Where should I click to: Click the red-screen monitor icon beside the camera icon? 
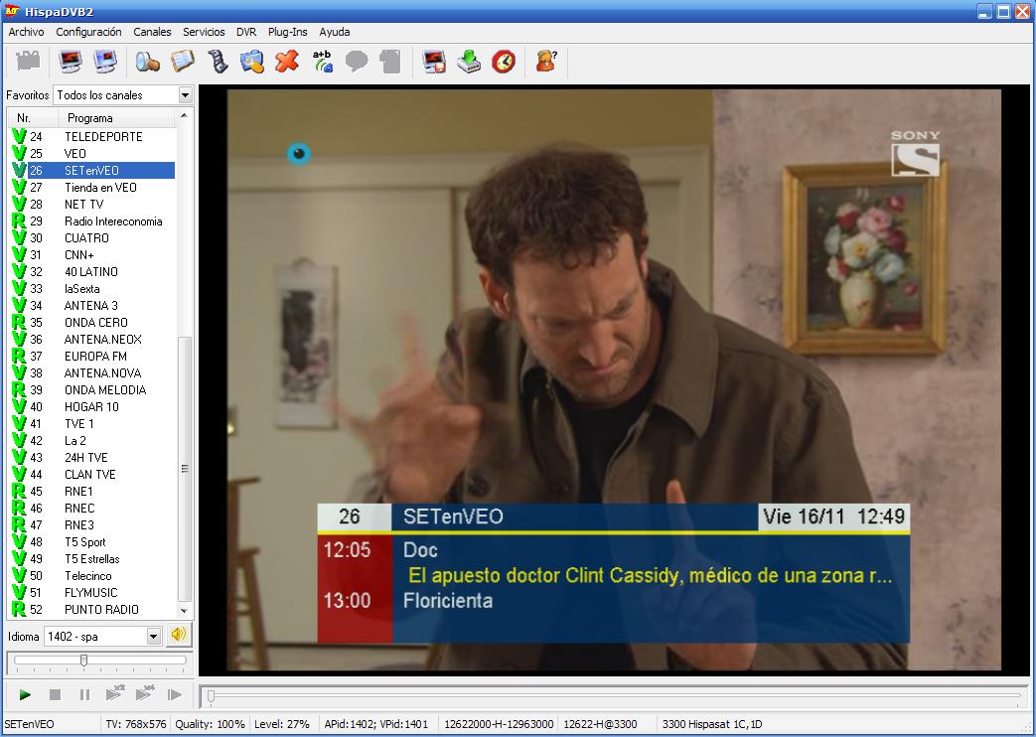pyautogui.click(x=71, y=62)
